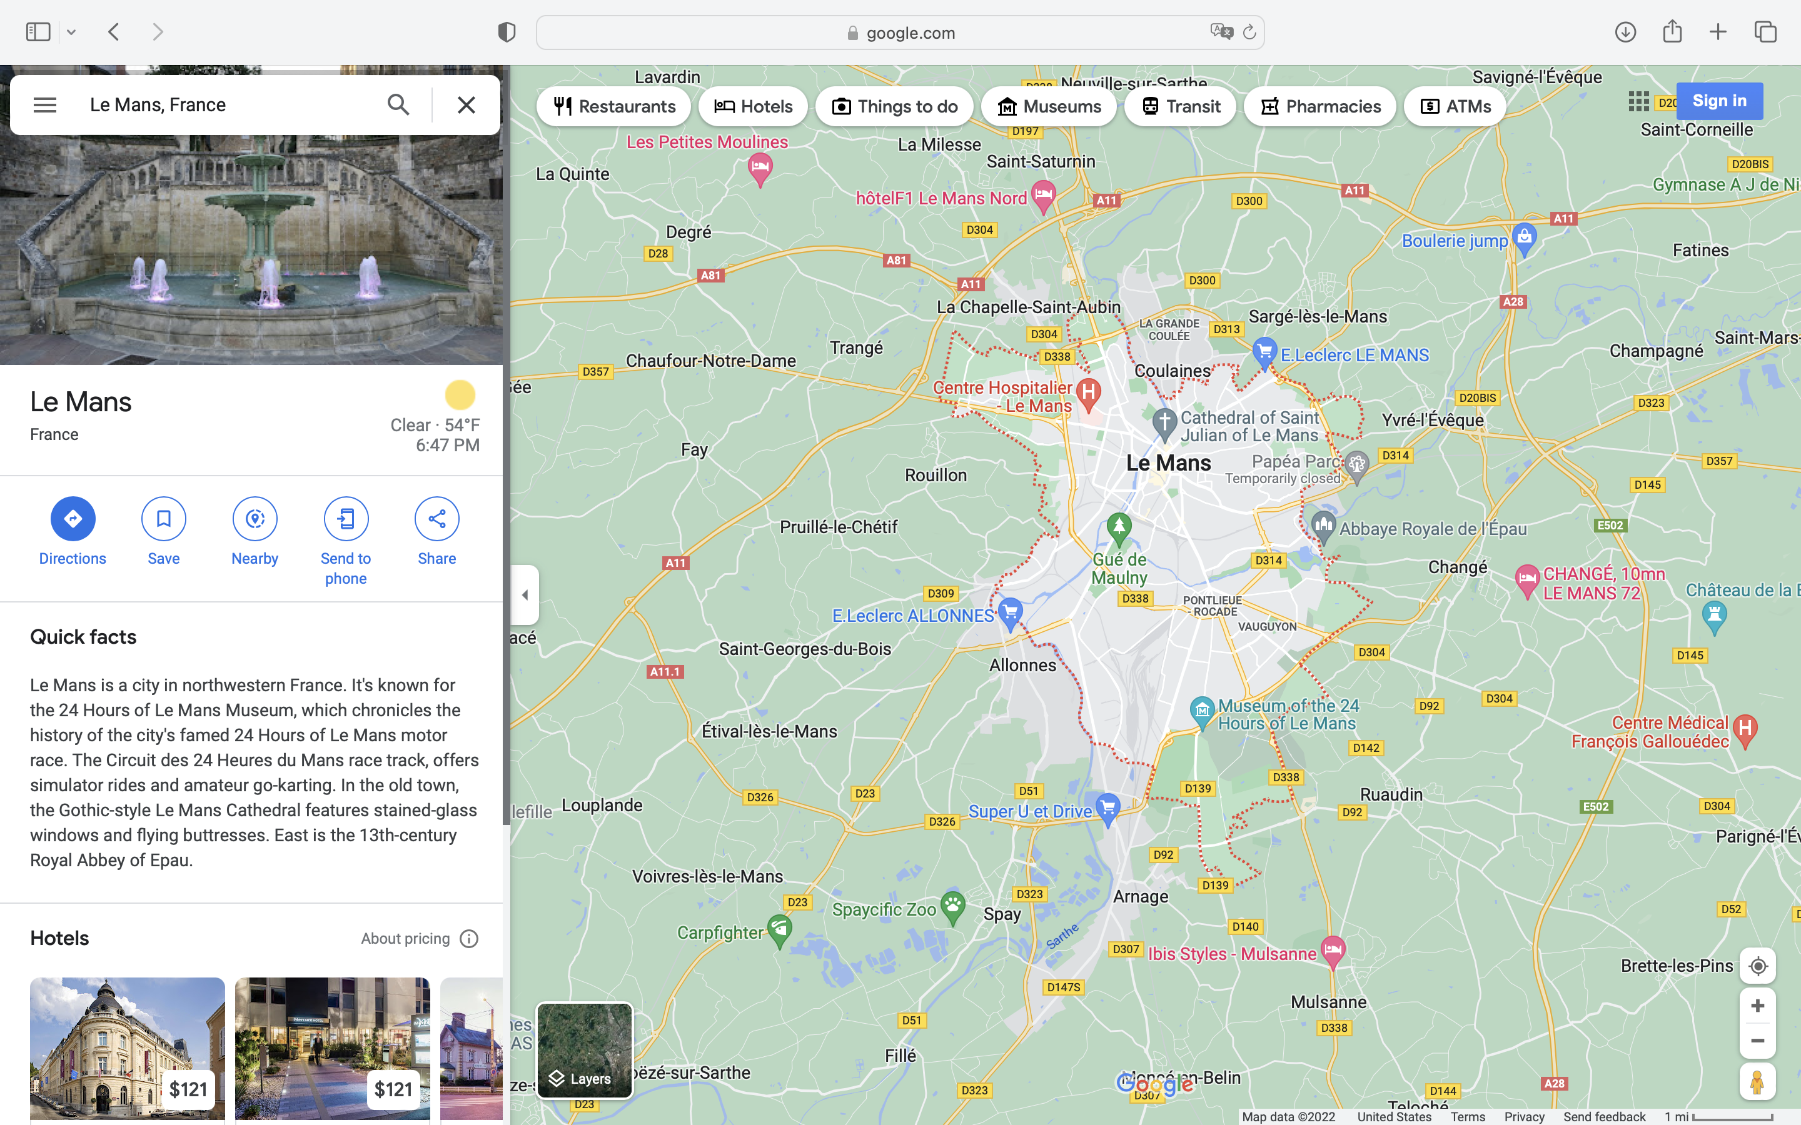The width and height of the screenshot is (1801, 1125).
Task: Select the Restaurants category chip
Action: coord(614,106)
